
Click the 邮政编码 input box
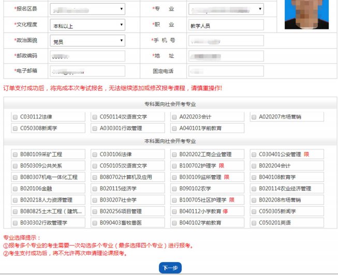click(x=87, y=56)
